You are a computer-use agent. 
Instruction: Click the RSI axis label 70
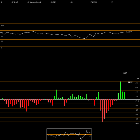[2, 32]
